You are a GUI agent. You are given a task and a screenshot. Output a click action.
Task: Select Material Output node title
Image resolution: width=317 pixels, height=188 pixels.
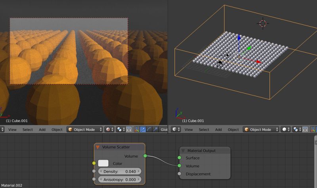(201, 151)
